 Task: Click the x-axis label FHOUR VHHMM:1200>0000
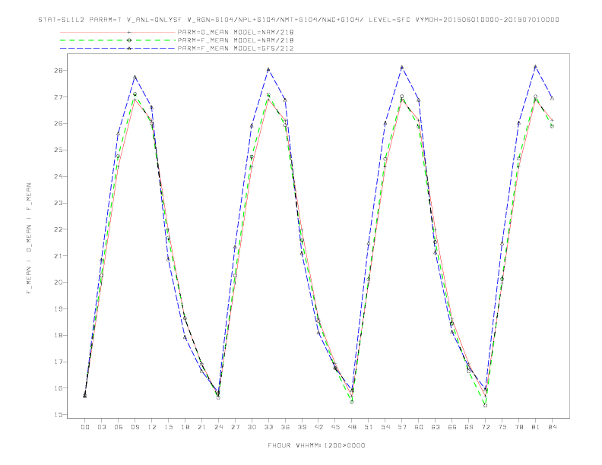[x=316, y=445]
